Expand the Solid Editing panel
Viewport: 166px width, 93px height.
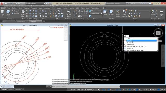[x=34, y=19]
